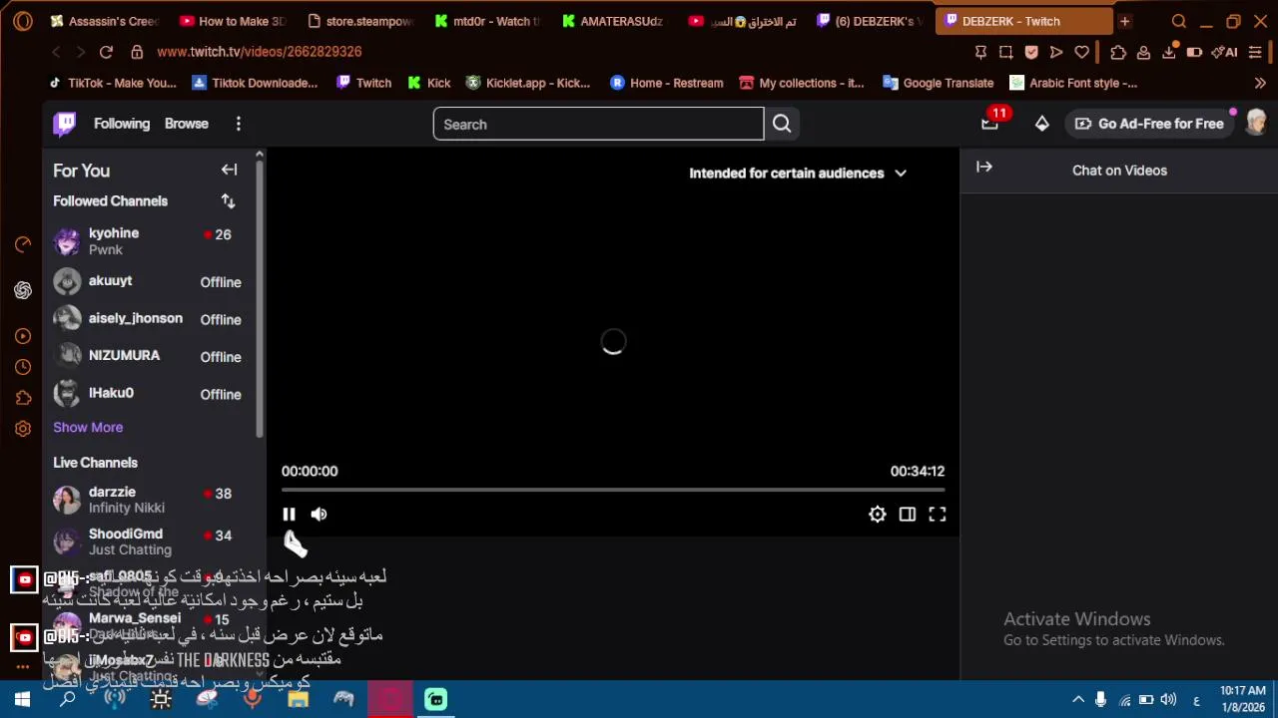Open extensions cube in Opera sidebar
The width and height of the screenshot is (1278, 718).
point(23,398)
